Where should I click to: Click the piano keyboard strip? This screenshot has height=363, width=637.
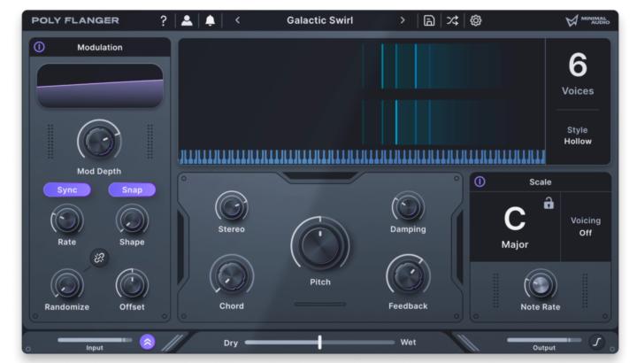pos(362,157)
